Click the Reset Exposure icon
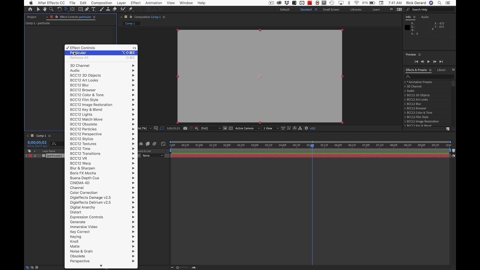The image size is (480, 270). (x=306, y=128)
